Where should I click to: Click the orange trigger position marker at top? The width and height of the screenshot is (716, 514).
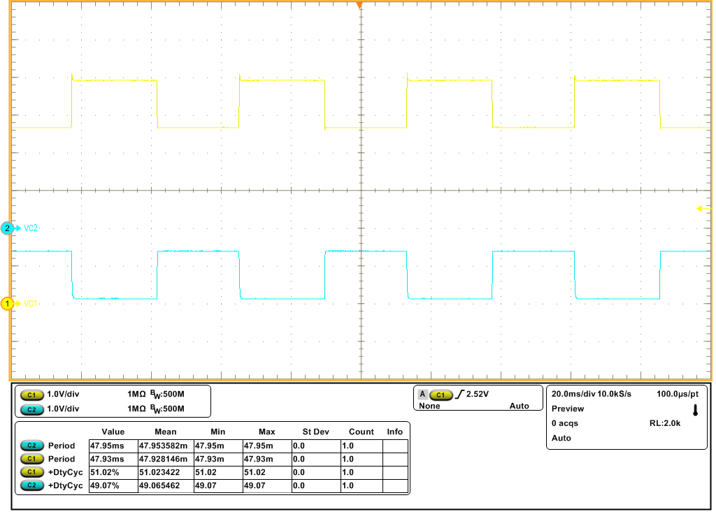(359, 6)
